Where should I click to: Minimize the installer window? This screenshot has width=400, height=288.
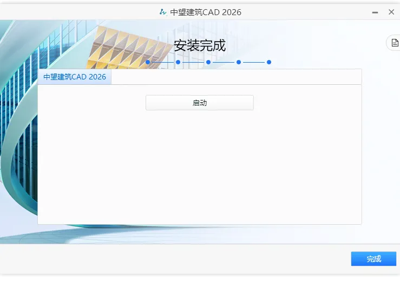tap(375, 12)
